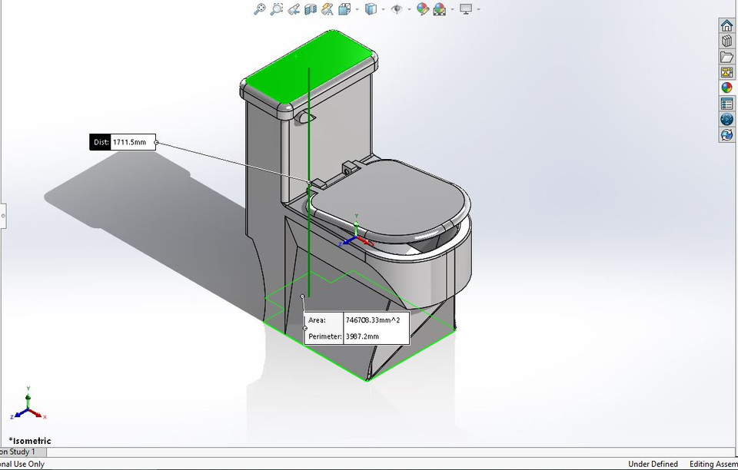Expand the Apply Scene dropdown
This screenshot has width=738, height=470.
[451, 8]
